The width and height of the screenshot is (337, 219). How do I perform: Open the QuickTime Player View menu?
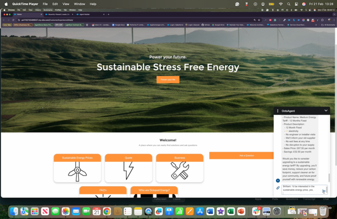pos(66,4)
